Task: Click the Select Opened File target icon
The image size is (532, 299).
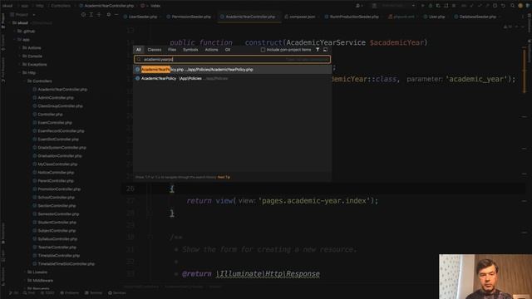Action: tap(83, 15)
